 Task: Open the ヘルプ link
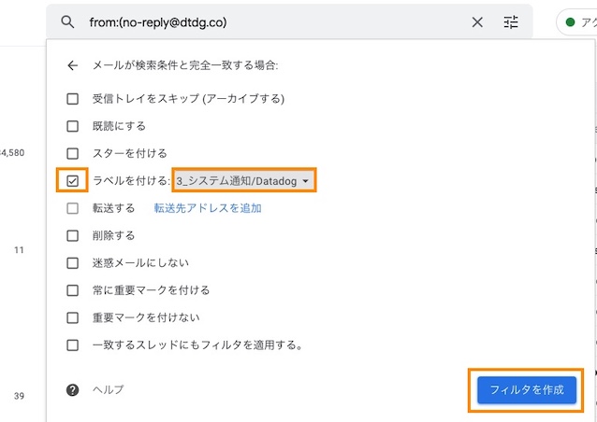point(109,389)
